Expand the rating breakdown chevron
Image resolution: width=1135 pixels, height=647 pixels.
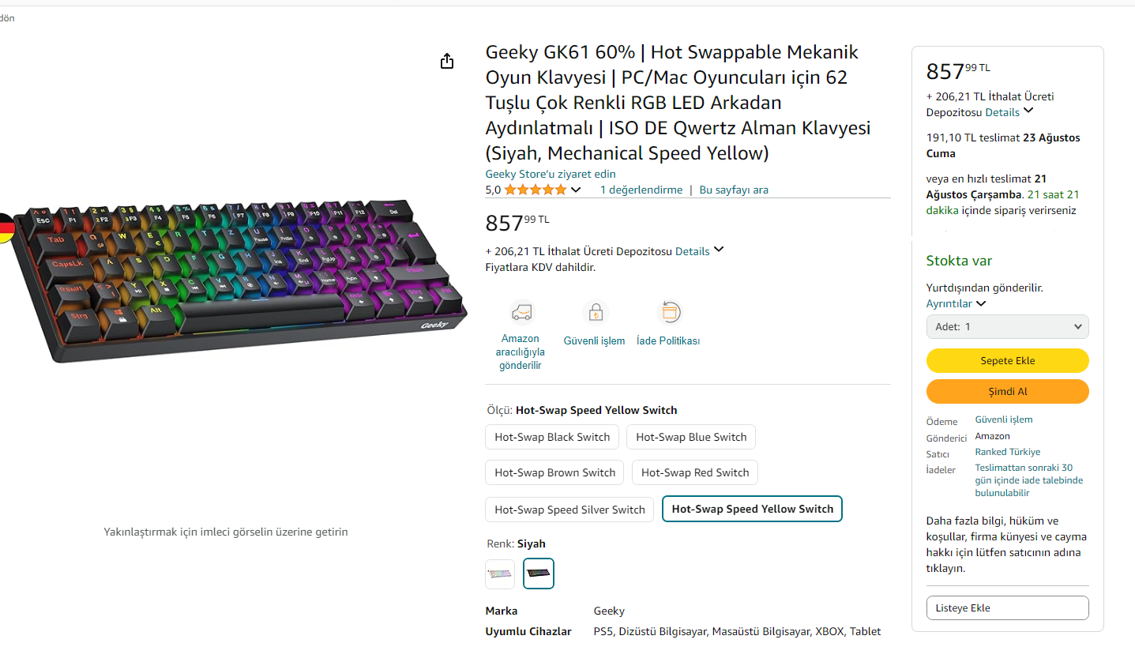pyautogui.click(x=576, y=190)
